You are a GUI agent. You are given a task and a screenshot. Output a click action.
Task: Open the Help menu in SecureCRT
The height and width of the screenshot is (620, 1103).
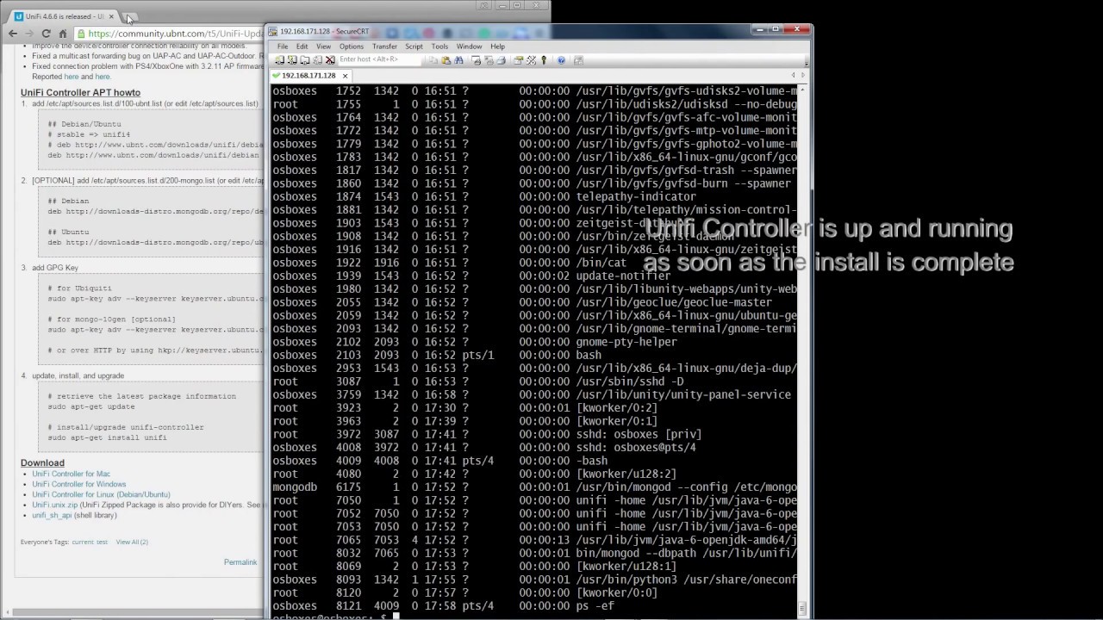(x=497, y=46)
